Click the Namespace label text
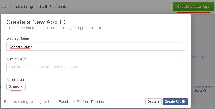The image size is (215, 109). [x=16, y=59]
